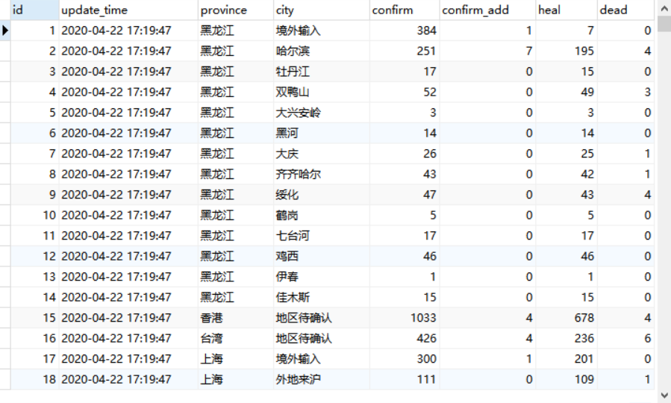Select the heal value 678

tap(584, 318)
